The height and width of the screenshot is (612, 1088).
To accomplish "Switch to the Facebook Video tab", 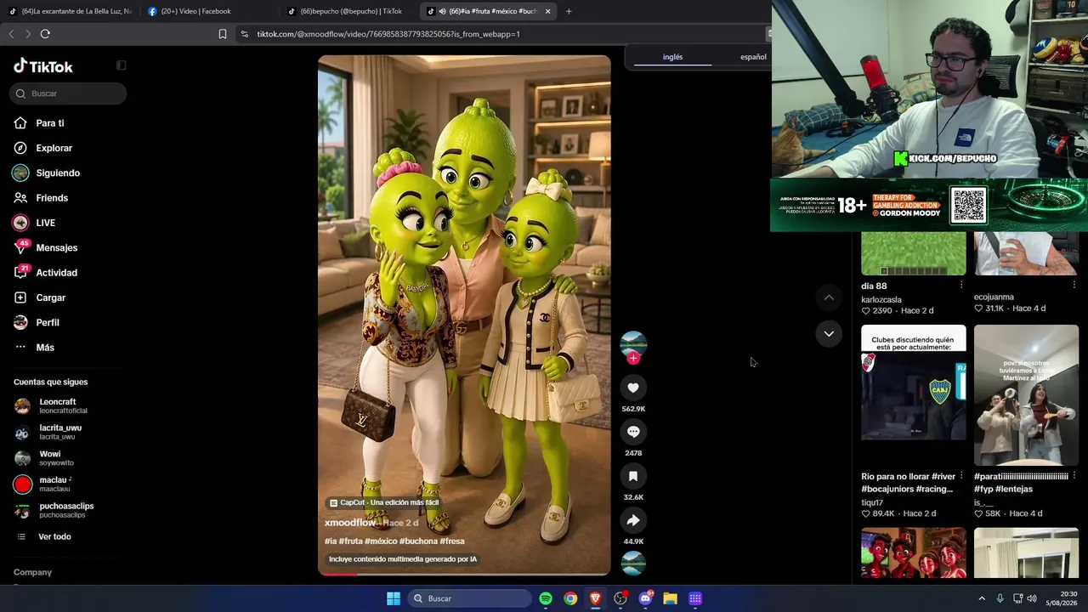I will click(x=208, y=11).
